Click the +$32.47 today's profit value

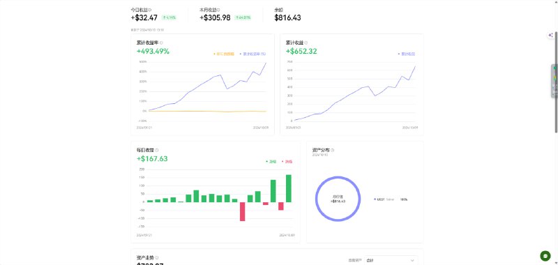point(144,17)
